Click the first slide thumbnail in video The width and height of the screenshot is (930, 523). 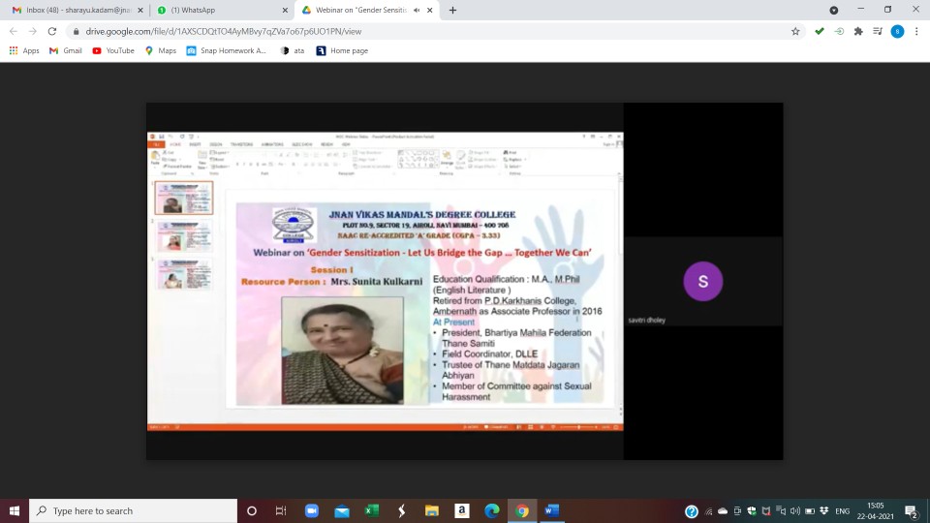click(184, 198)
